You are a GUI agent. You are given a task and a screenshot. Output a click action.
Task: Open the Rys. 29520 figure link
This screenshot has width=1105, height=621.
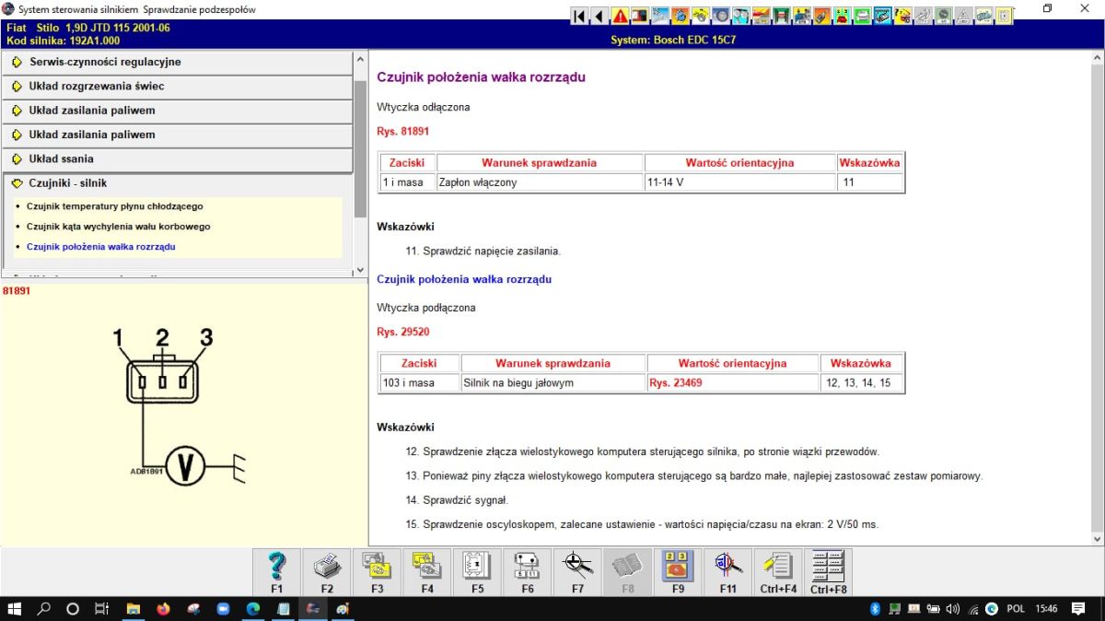403,332
